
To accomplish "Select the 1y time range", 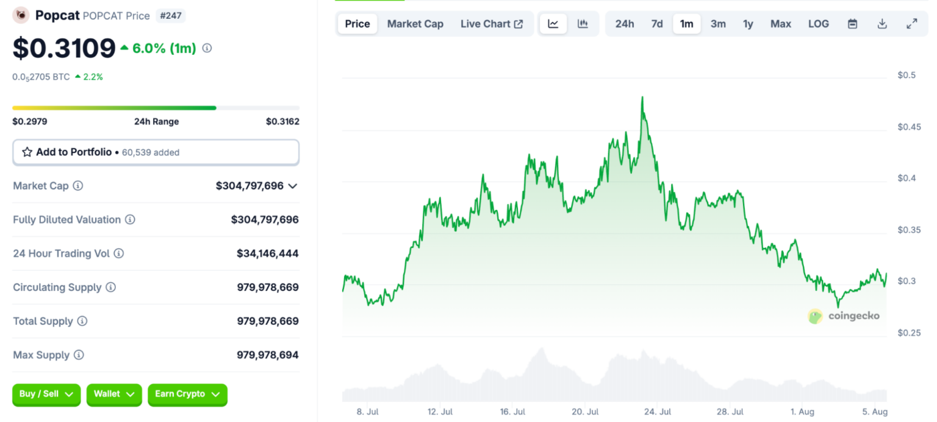I will 748,24.
